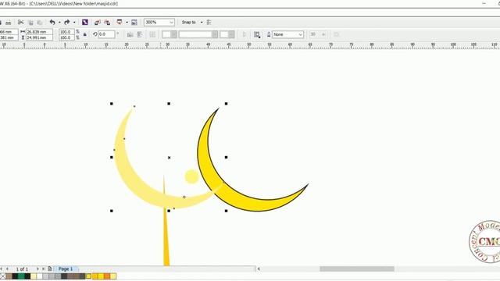Open the 300% zoom level dropdown
500x281 pixels.
171,23
